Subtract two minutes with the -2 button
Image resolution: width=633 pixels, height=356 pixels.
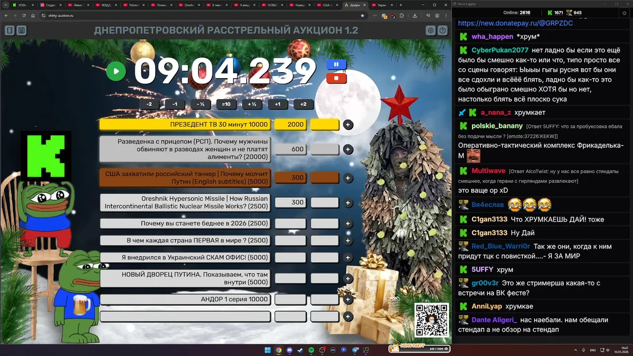click(149, 104)
